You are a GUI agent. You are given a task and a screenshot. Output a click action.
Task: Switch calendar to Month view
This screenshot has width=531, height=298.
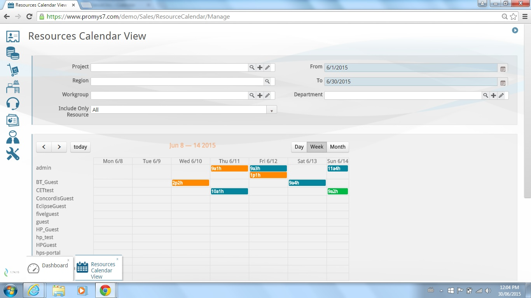338,147
